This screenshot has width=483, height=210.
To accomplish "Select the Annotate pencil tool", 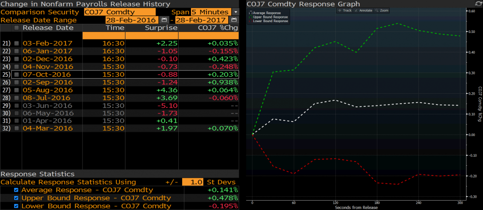I will point(364,10).
